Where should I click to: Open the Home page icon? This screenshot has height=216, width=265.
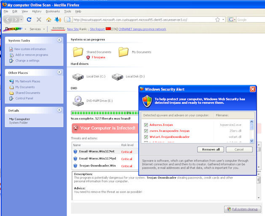pyautogui.click(x=49, y=20)
